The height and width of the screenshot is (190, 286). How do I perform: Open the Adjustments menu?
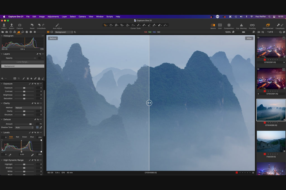[x=53, y=16]
